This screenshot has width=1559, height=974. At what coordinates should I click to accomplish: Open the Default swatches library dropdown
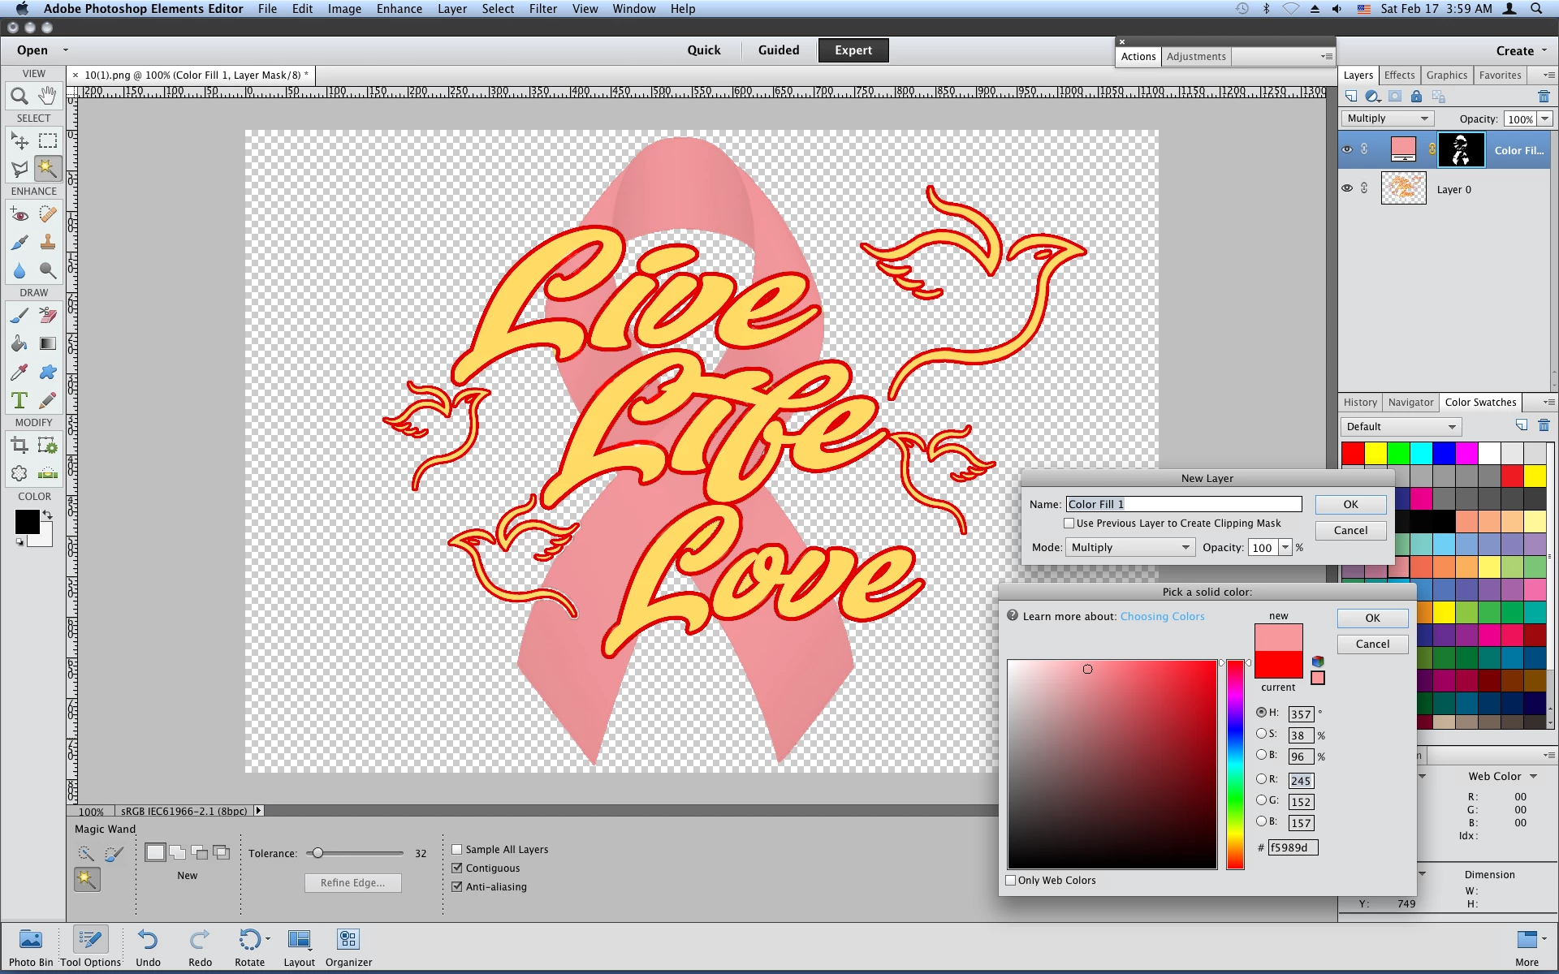[1401, 427]
